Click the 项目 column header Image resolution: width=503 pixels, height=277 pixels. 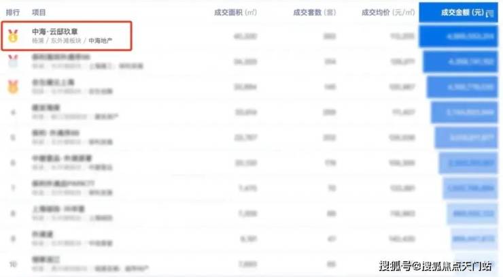39,12
